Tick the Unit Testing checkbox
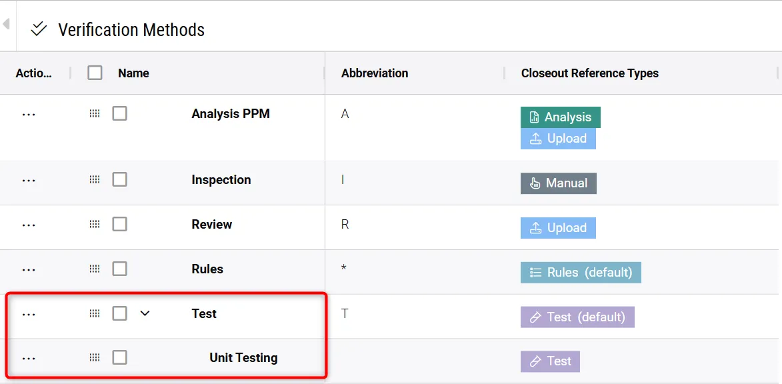782x384 pixels. tap(119, 358)
